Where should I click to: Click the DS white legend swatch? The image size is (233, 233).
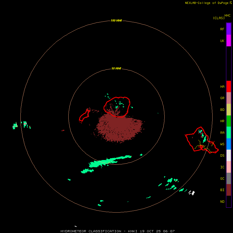[229, 155]
